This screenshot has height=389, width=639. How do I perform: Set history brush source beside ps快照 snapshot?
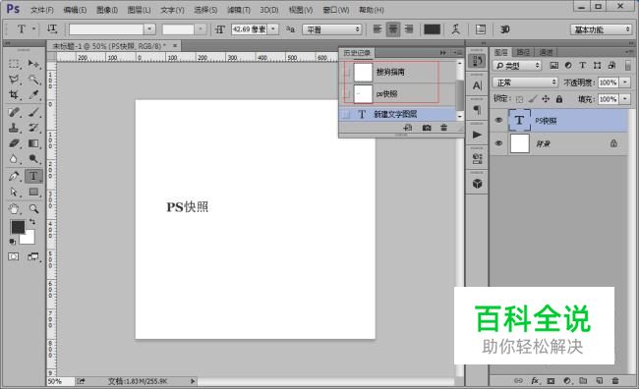[x=348, y=93]
